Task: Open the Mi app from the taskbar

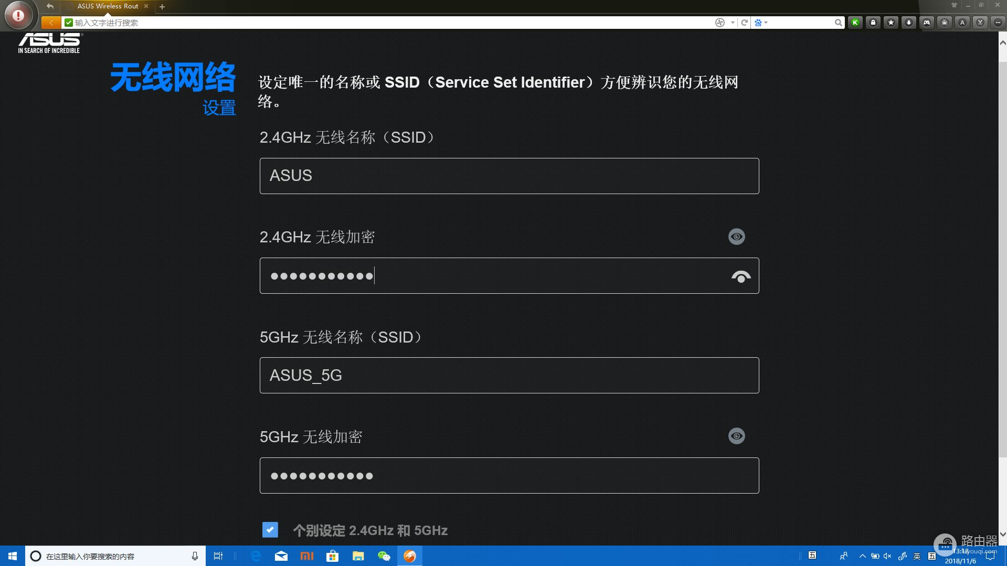Action: click(307, 556)
